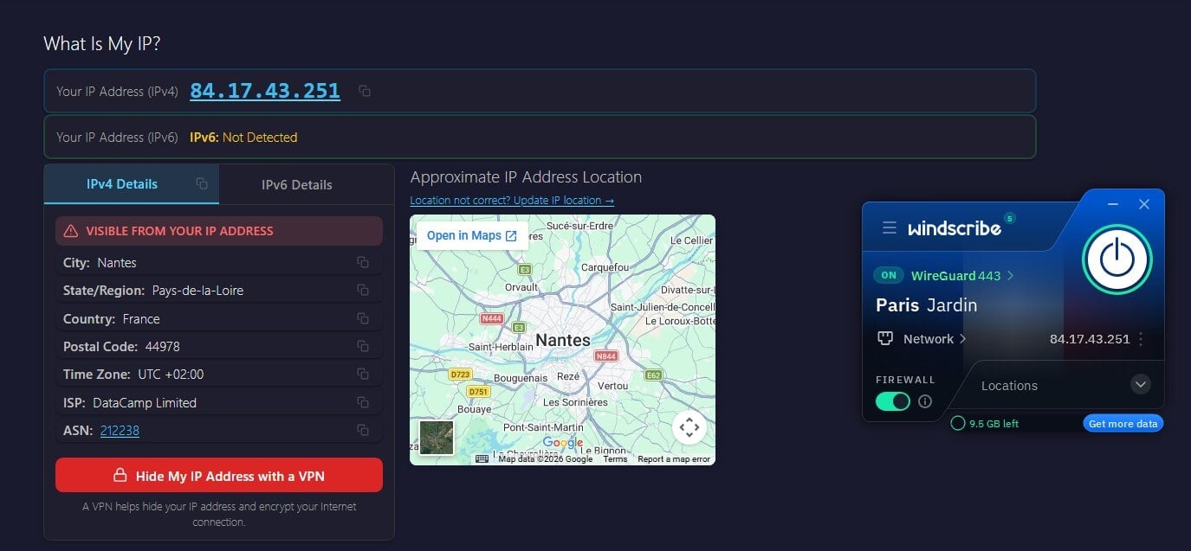This screenshot has height=551, width=1191.
Task: Minimize the Windscribe window
Action: (1114, 204)
